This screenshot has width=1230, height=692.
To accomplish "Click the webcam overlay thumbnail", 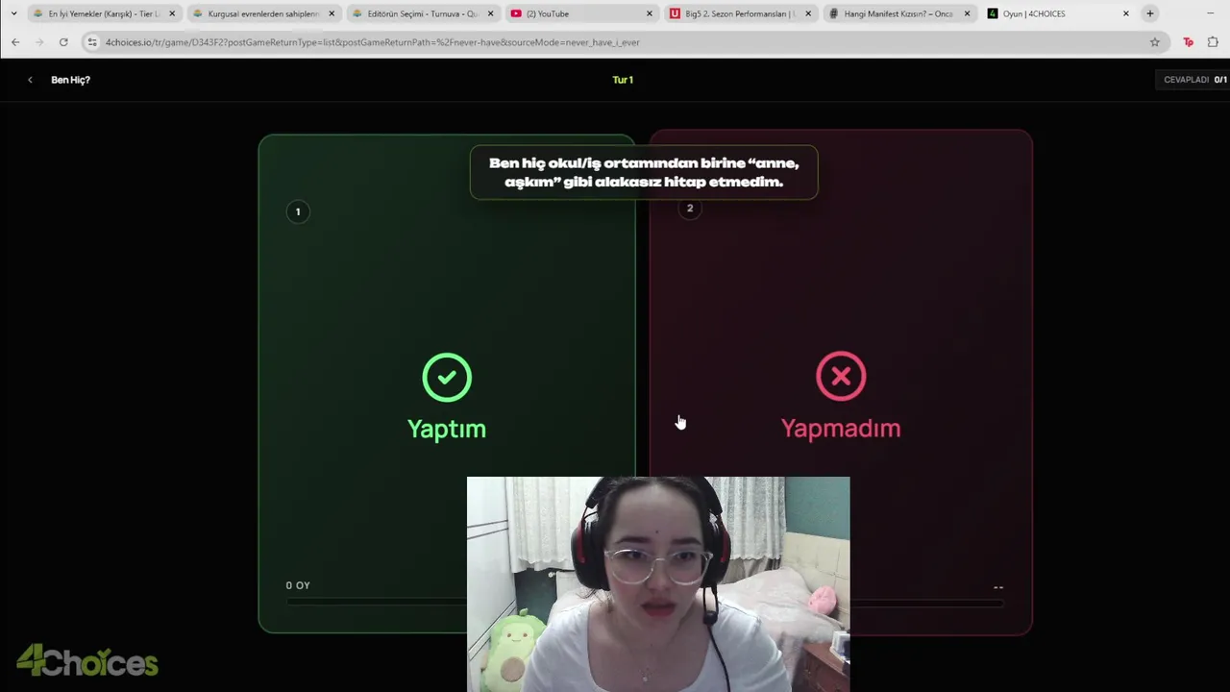I will point(658,584).
